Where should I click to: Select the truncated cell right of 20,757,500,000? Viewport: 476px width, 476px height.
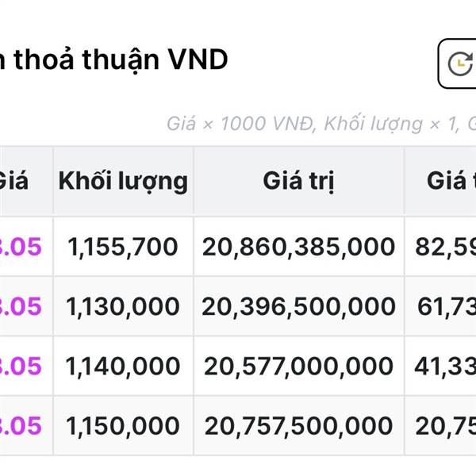(445, 425)
